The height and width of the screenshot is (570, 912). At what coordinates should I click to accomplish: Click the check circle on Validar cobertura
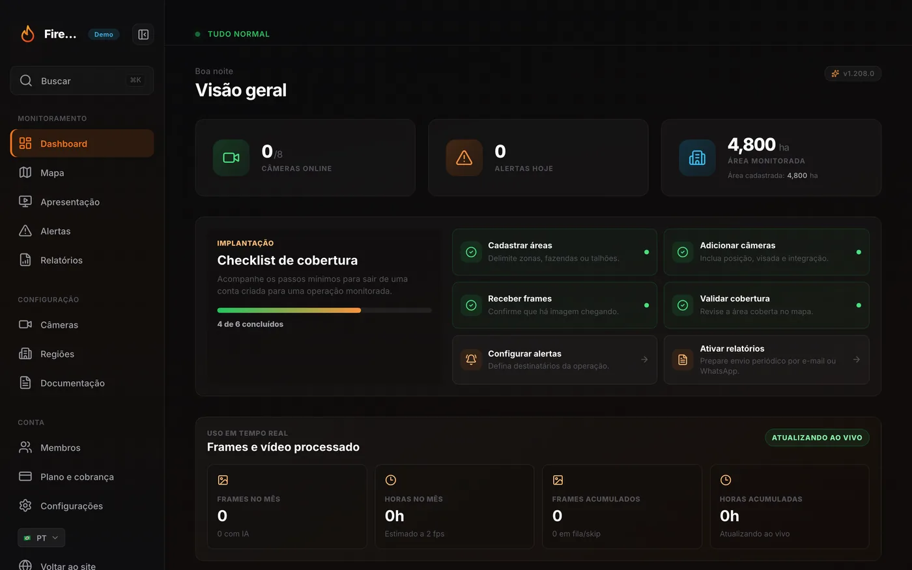(683, 305)
